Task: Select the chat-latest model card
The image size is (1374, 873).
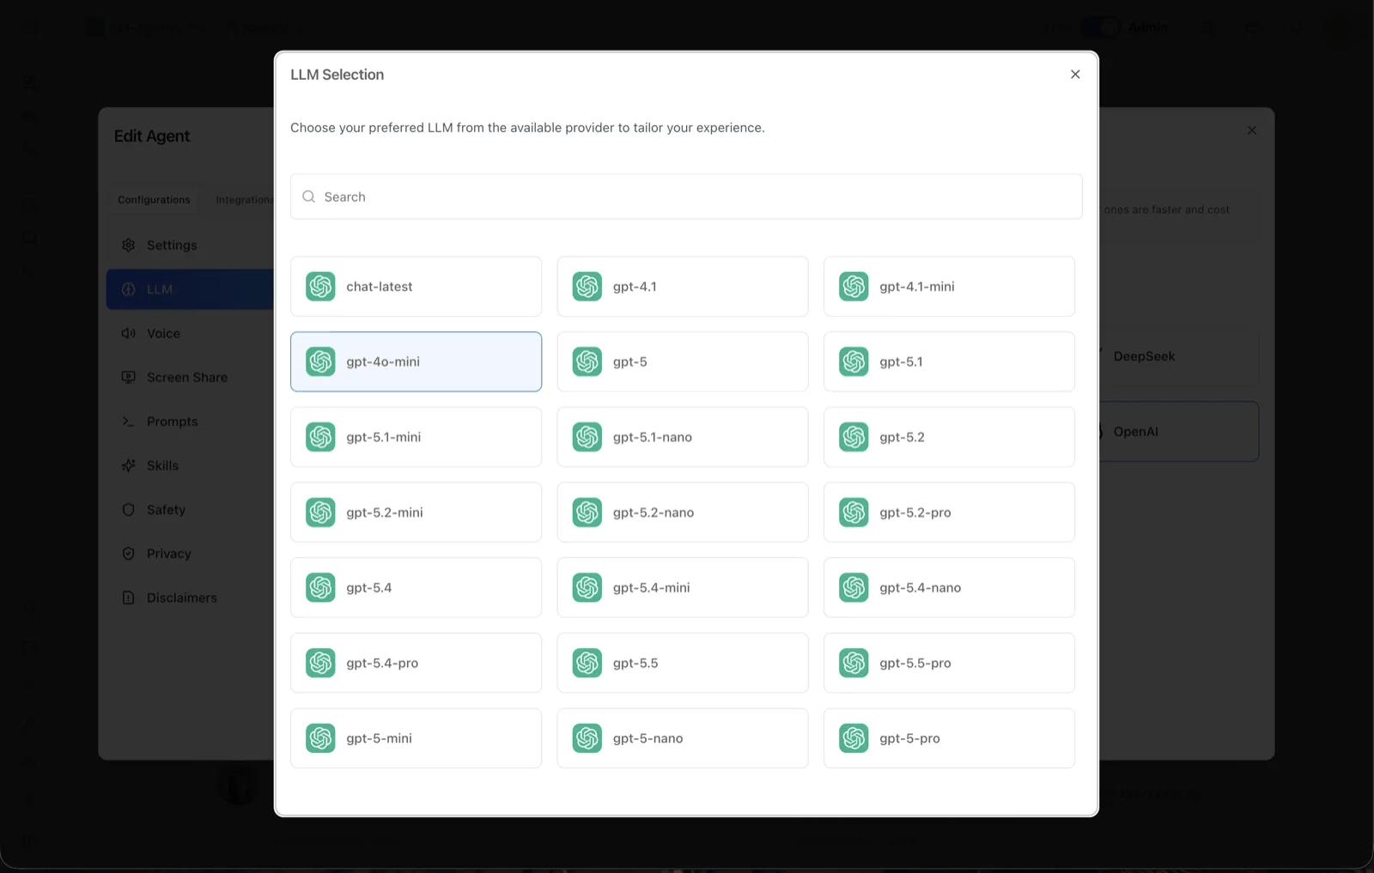Action: [416, 287]
